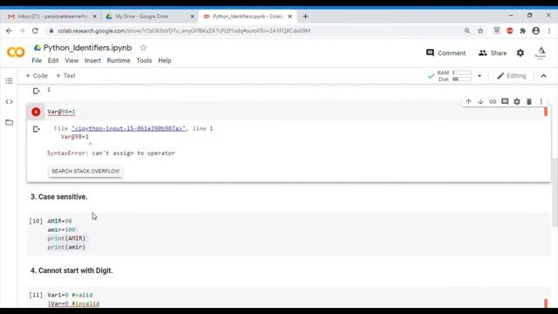Open cell editor settings gear
Screen dimensions: 558x314
(517, 101)
